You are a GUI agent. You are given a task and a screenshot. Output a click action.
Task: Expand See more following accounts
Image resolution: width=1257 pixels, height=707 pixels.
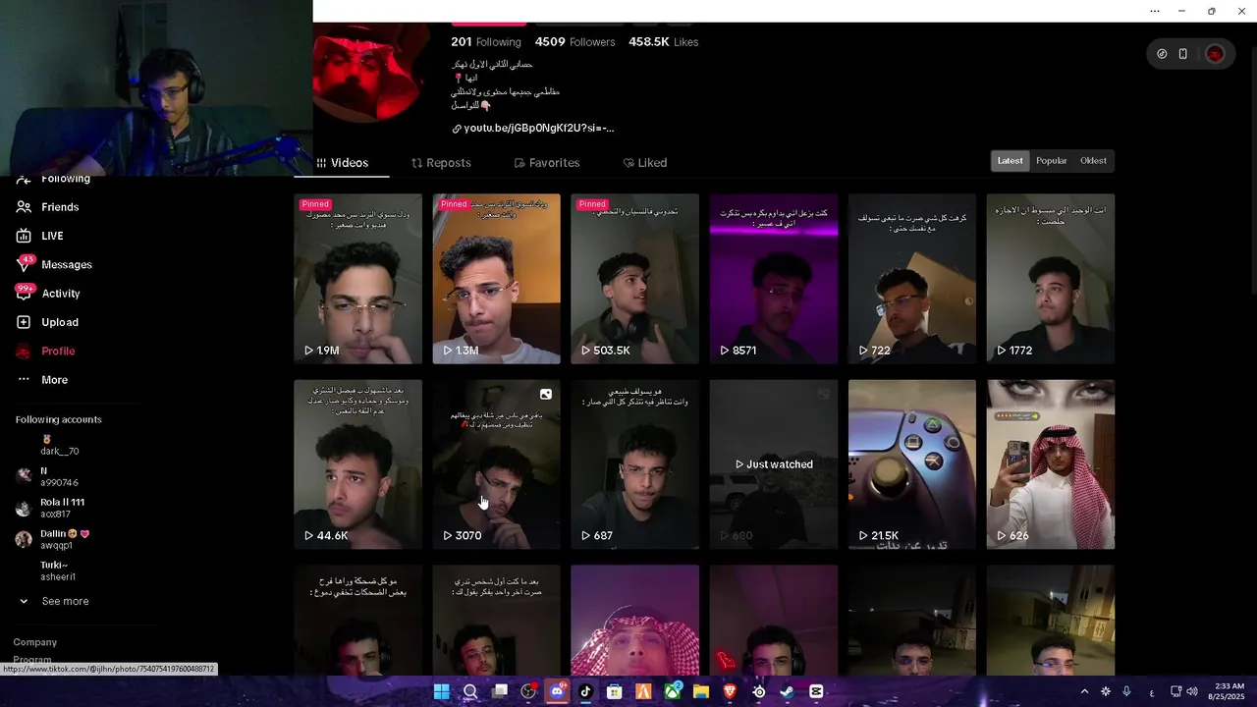tap(54, 601)
